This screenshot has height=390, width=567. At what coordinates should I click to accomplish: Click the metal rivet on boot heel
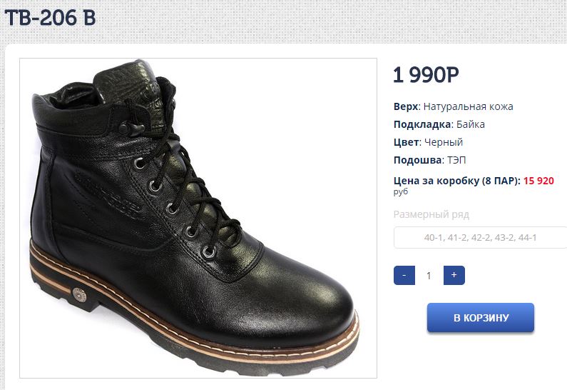click(x=79, y=294)
